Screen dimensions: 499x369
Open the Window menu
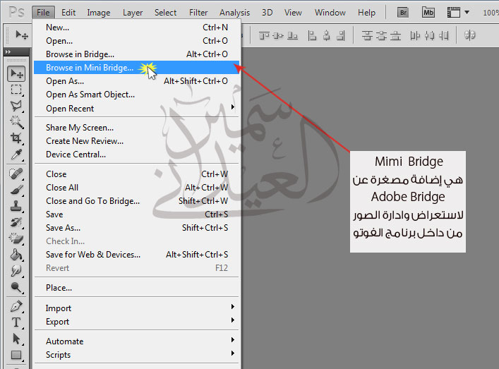(x=330, y=13)
